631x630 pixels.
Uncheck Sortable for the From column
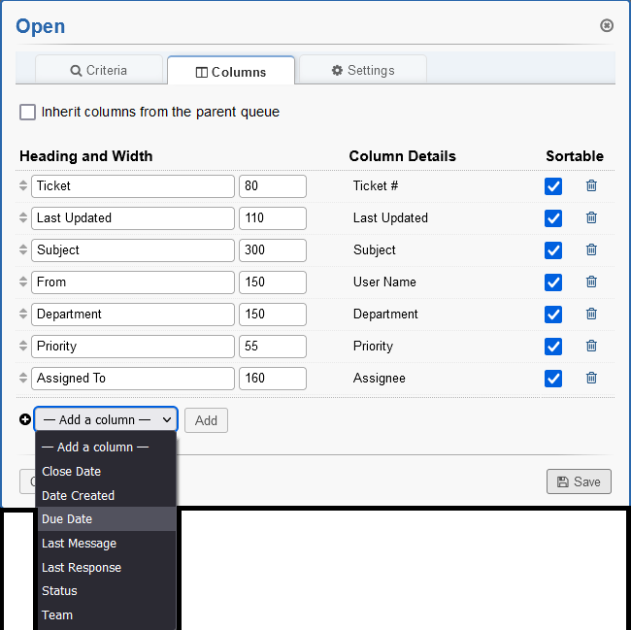click(x=553, y=282)
